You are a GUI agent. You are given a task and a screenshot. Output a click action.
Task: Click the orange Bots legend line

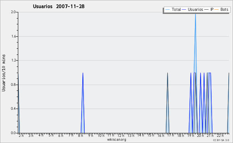[217, 10]
